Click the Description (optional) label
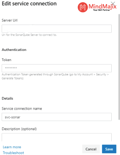This screenshot has height=155, width=120. (19, 129)
